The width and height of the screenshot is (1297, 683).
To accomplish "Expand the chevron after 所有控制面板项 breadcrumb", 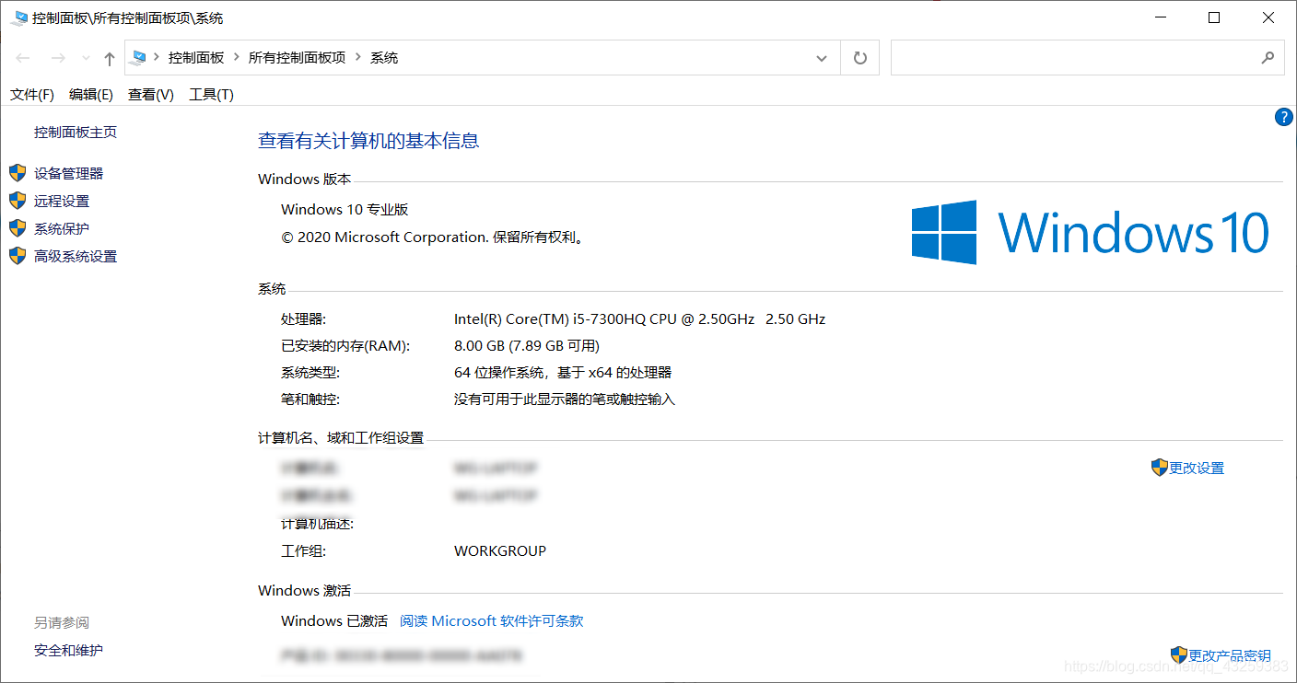I will coord(358,57).
